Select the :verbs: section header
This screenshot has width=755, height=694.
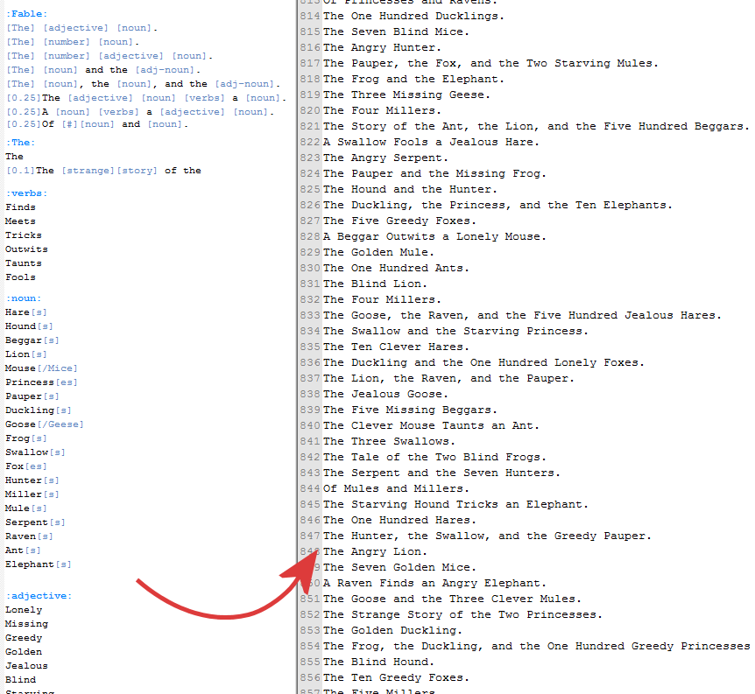27,193
